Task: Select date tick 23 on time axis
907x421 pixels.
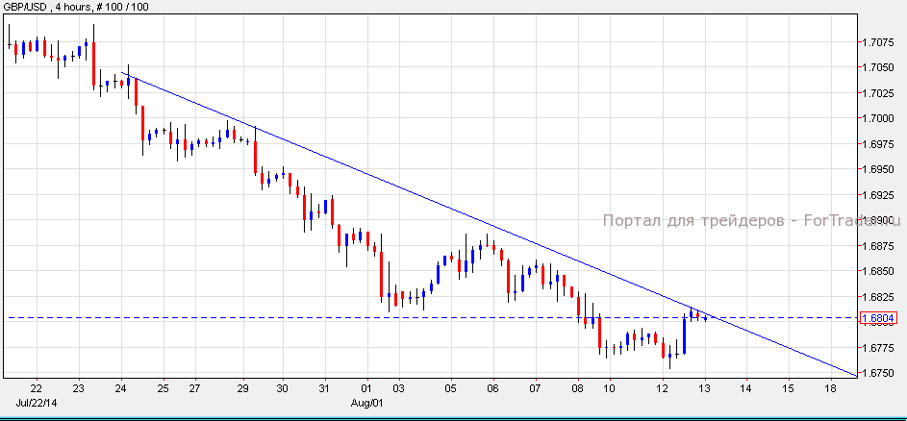Action: pos(79,388)
